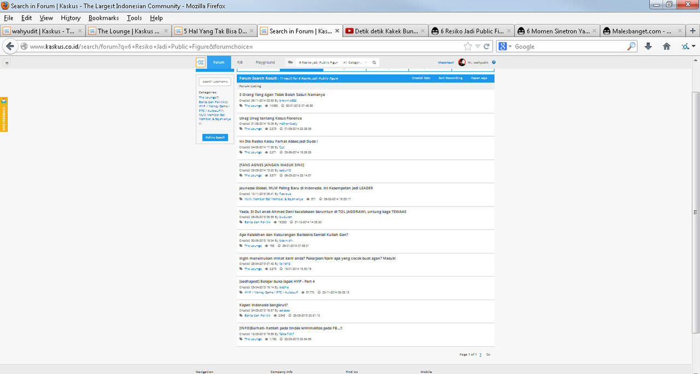Click the Go button beside the page number
Viewport: 700px width, 374px height.
(x=488, y=355)
